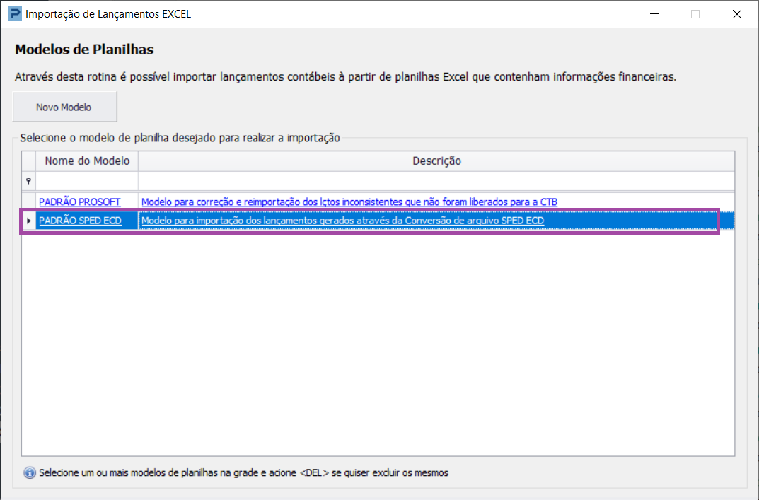The width and height of the screenshot is (759, 500).
Task: Click the row selector cell for PADRÃO PROSOFT
Action: [28, 202]
